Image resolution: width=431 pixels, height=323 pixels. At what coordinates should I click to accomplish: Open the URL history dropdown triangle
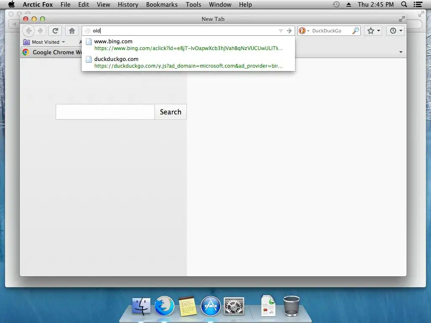tap(281, 31)
